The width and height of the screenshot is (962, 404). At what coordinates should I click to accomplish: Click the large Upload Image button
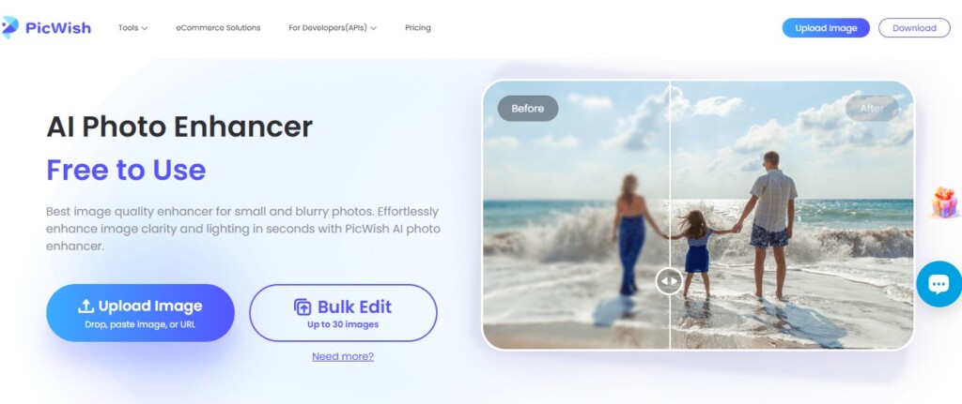click(x=141, y=313)
